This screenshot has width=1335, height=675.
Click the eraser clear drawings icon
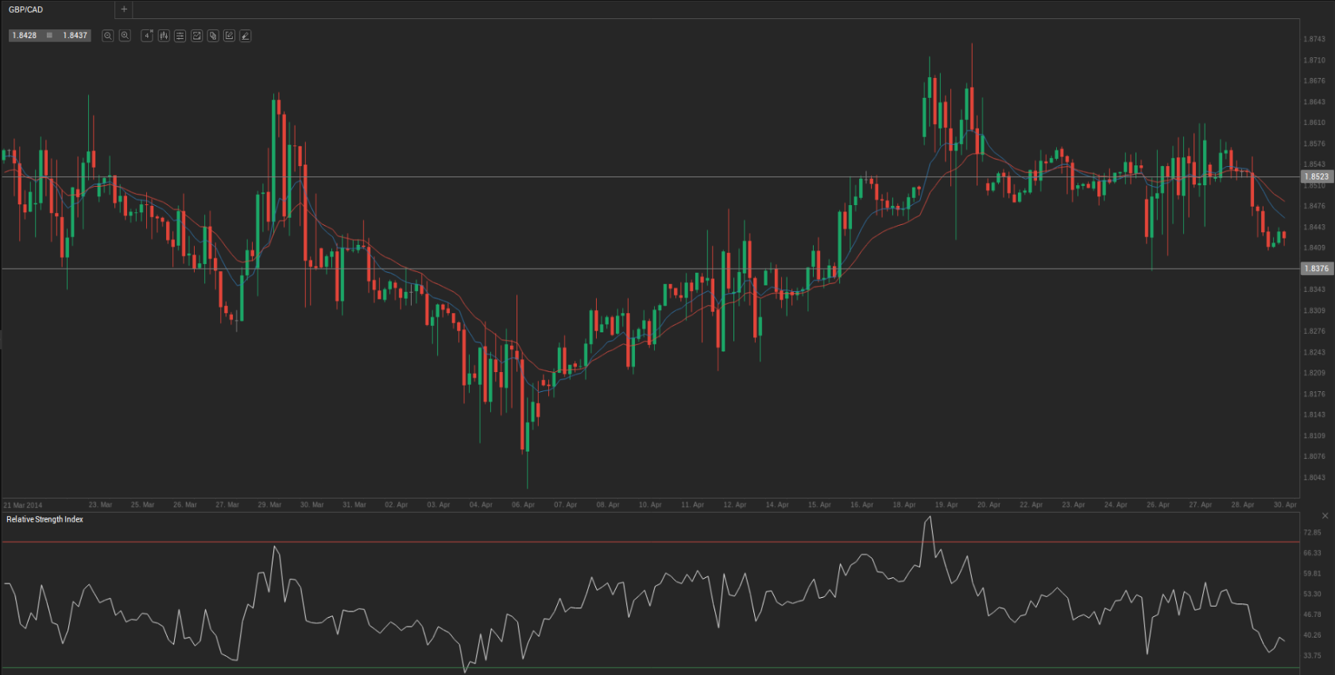246,36
